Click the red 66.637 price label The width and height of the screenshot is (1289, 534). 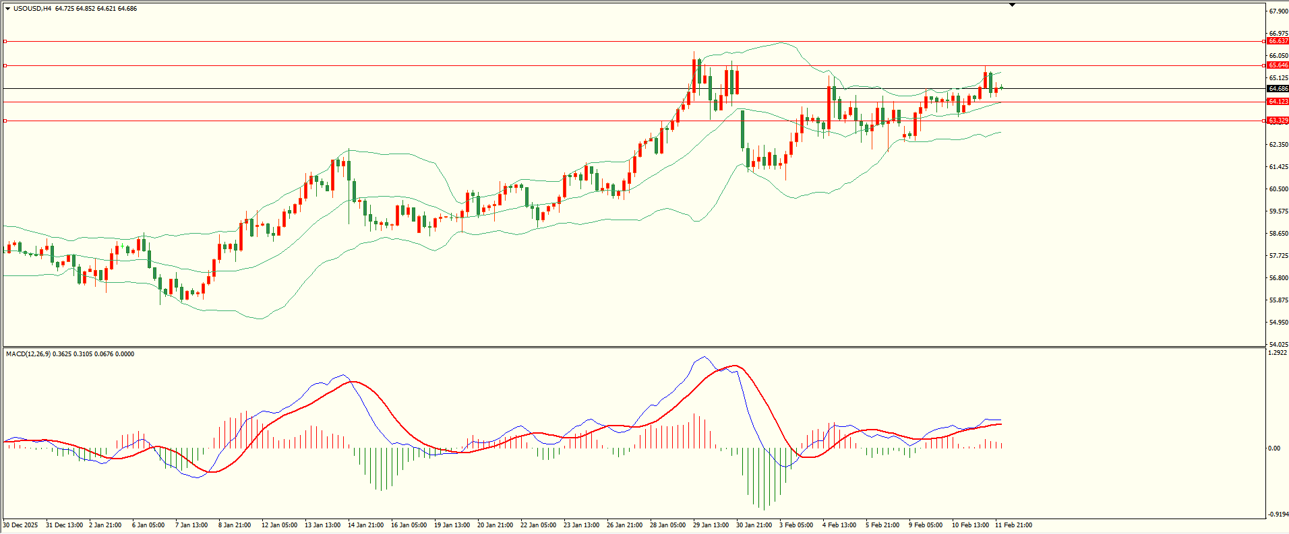pos(1278,41)
